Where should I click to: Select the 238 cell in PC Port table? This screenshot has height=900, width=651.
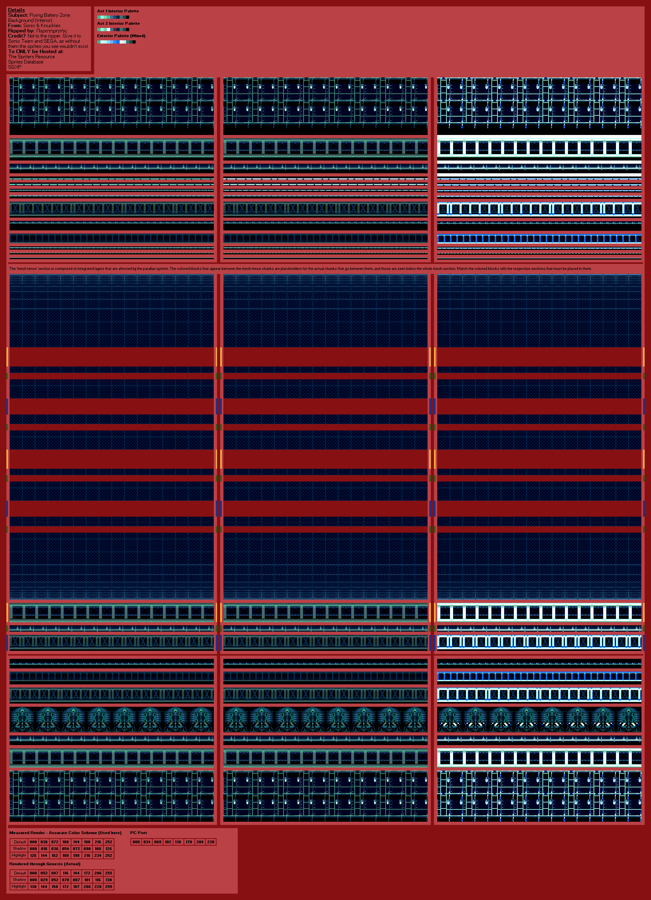coord(211,842)
